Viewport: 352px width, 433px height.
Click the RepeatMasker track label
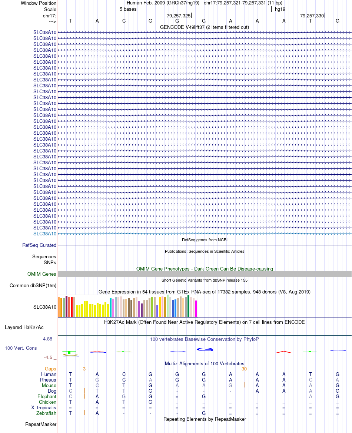pos(41,424)
